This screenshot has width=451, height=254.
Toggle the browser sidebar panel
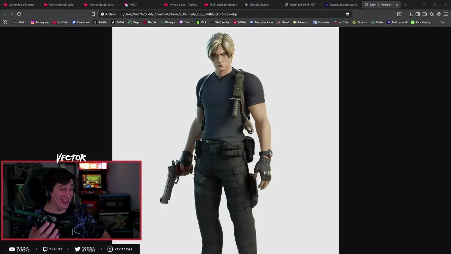tap(418, 14)
